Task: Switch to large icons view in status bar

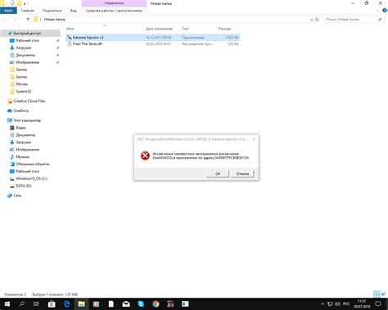Action: (x=383, y=294)
